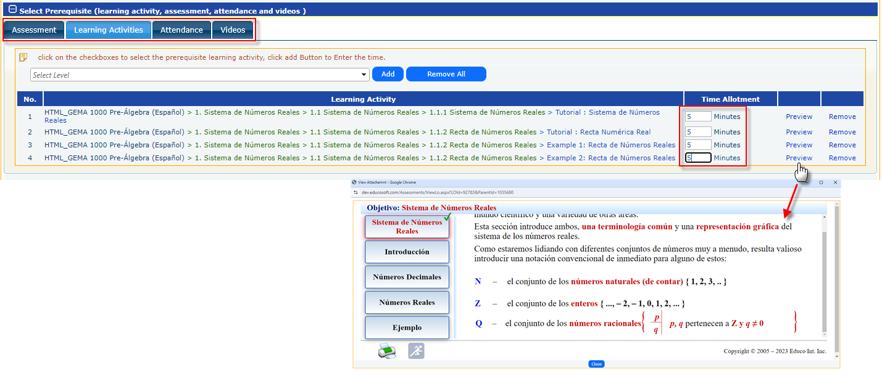
Task: Remove the Example 2 learning activity row
Action: click(x=842, y=158)
